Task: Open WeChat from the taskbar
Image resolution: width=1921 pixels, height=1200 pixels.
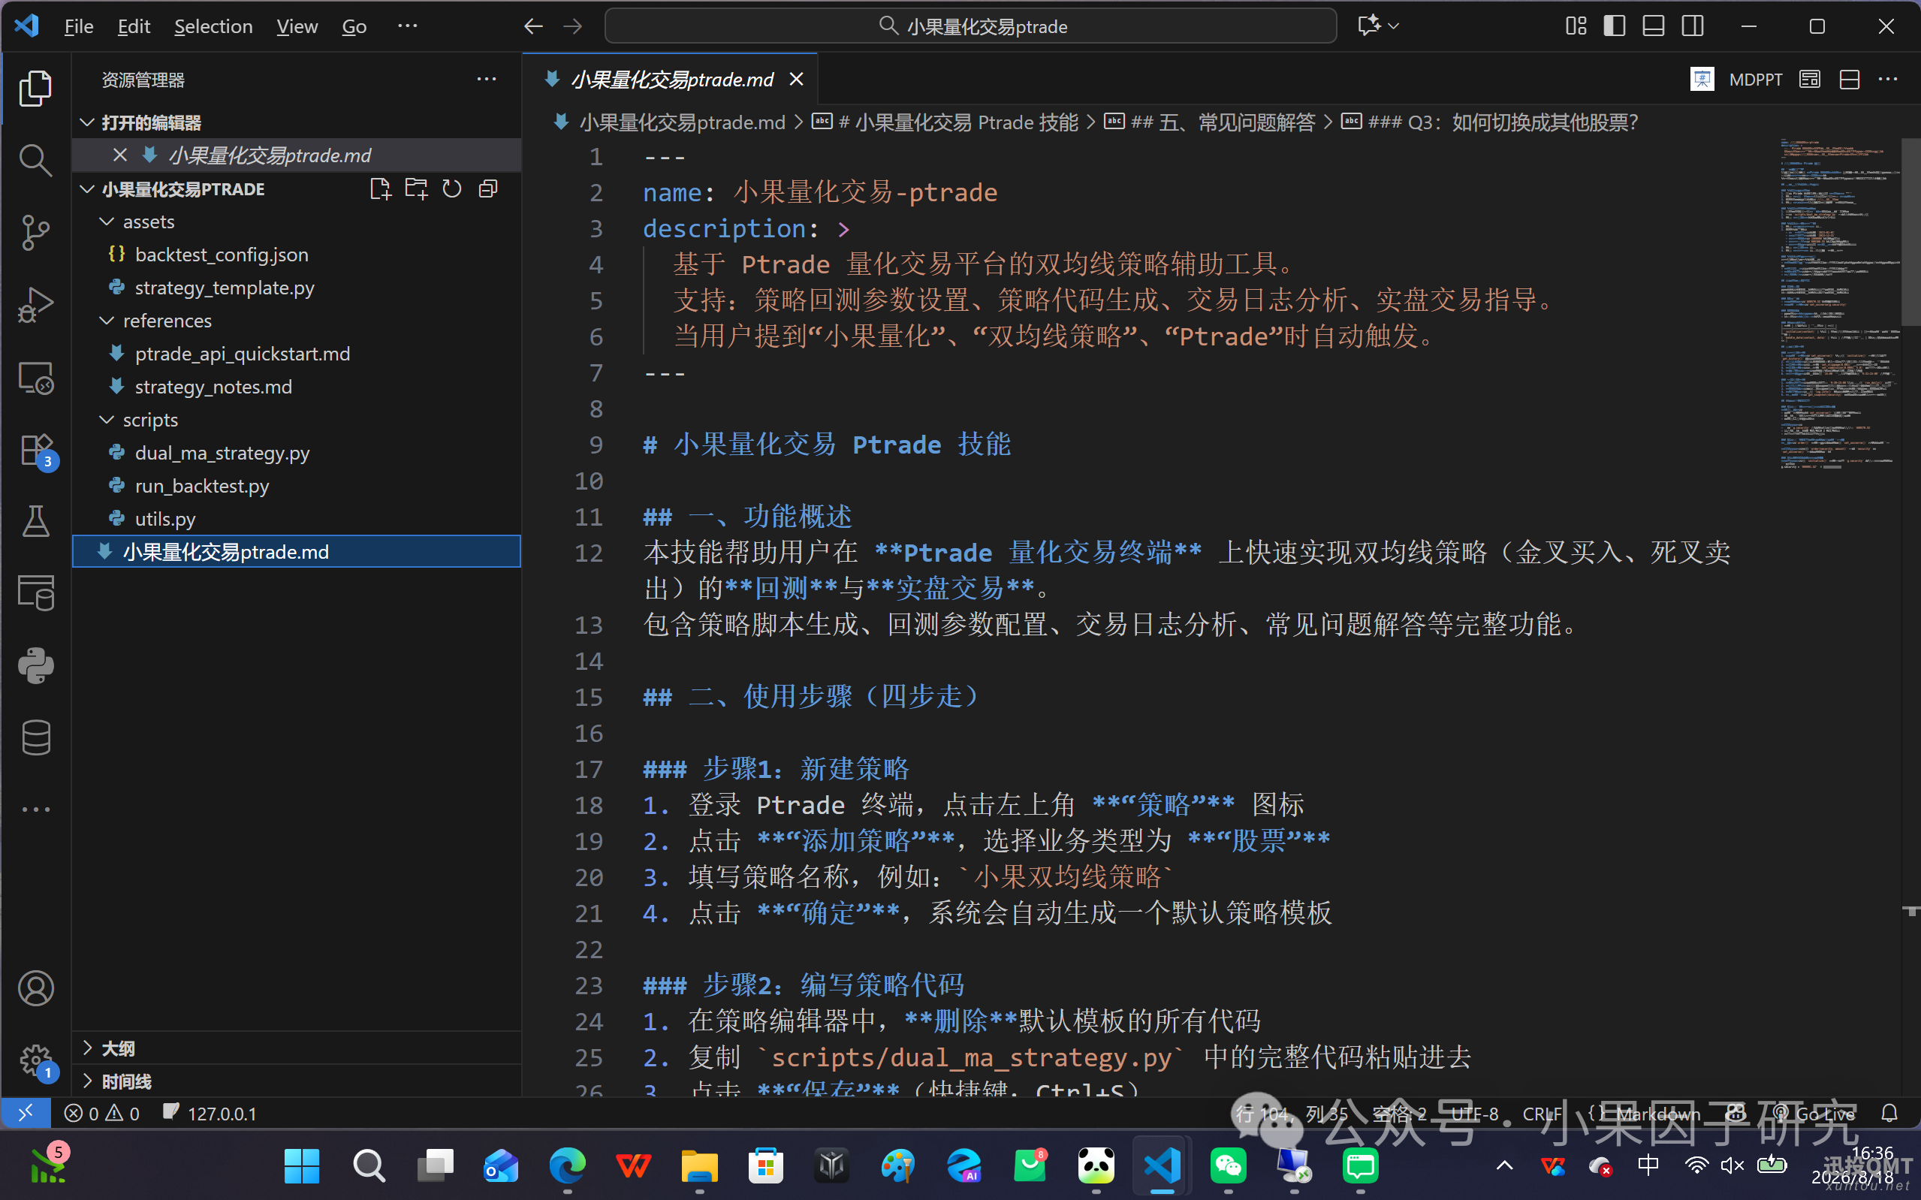Action: point(1228,1166)
